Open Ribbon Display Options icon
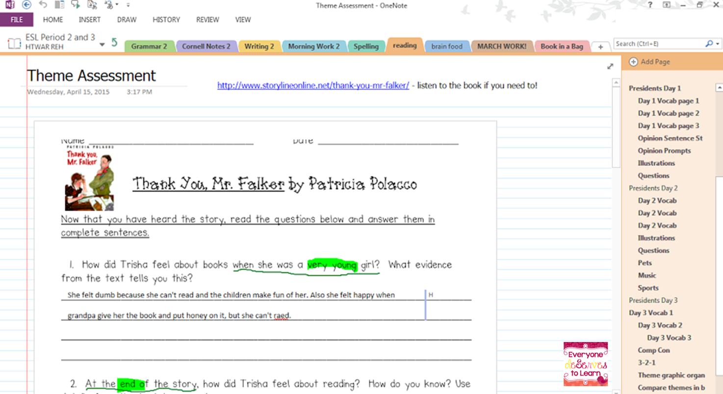This screenshot has height=394, width=723. [x=667, y=5]
